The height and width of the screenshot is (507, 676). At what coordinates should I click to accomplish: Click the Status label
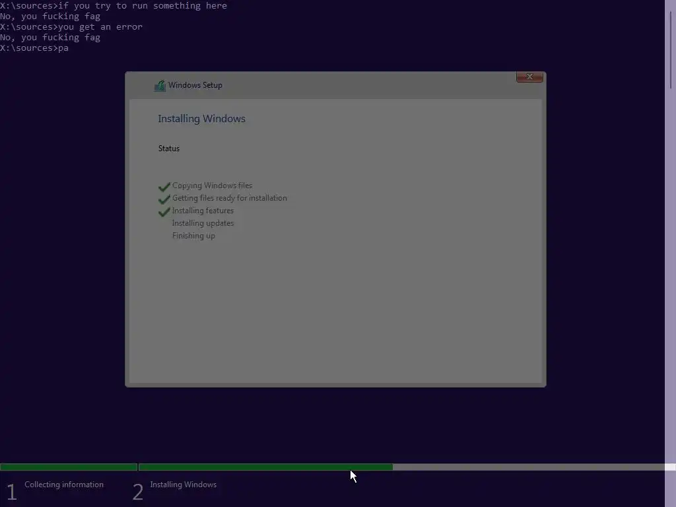[168, 149]
